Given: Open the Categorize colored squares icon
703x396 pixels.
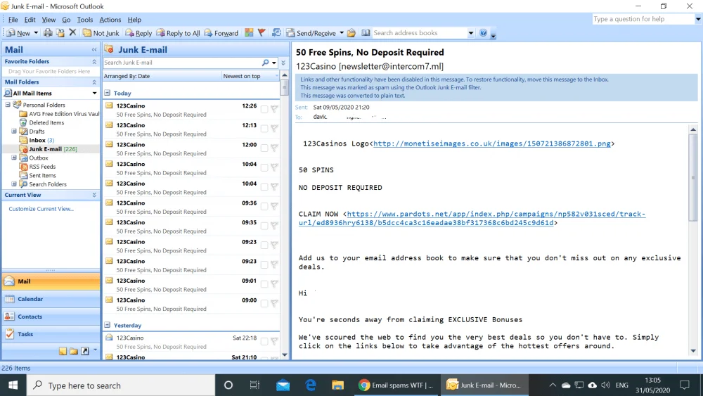Looking at the screenshot, I should pos(249,33).
